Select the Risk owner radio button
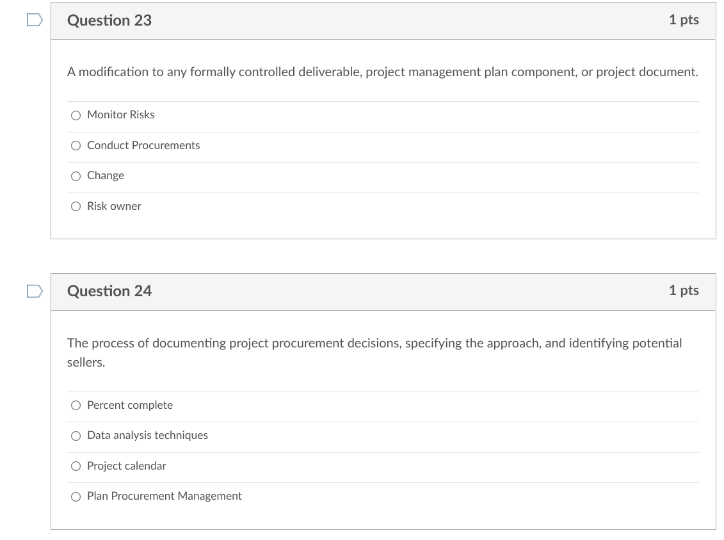Screen dimensions: 724x540 [76, 206]
